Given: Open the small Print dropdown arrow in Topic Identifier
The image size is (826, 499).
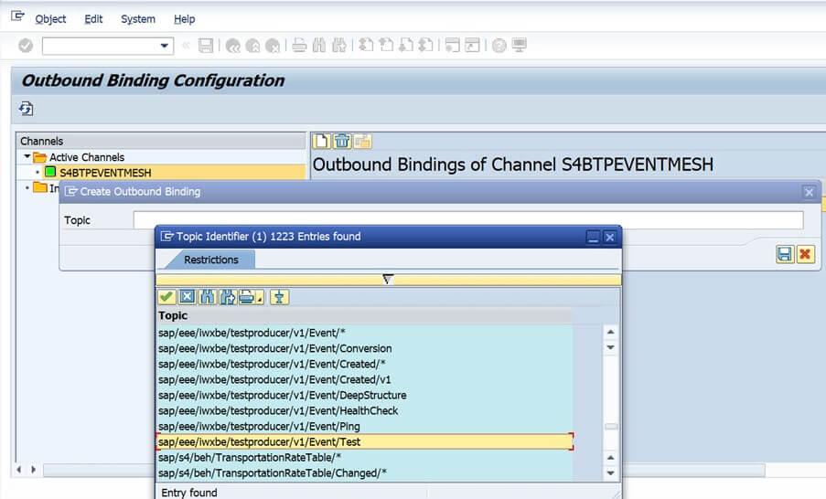Looking at the screenshot, I should click(260, 299).
